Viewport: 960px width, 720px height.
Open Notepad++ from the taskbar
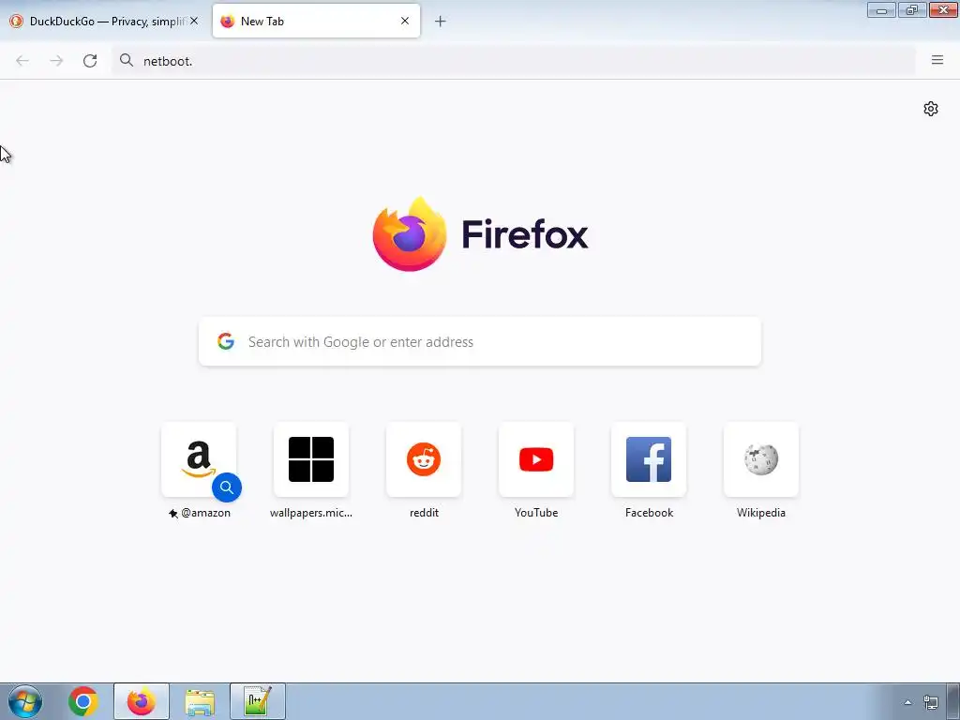[x=258, y=701]
